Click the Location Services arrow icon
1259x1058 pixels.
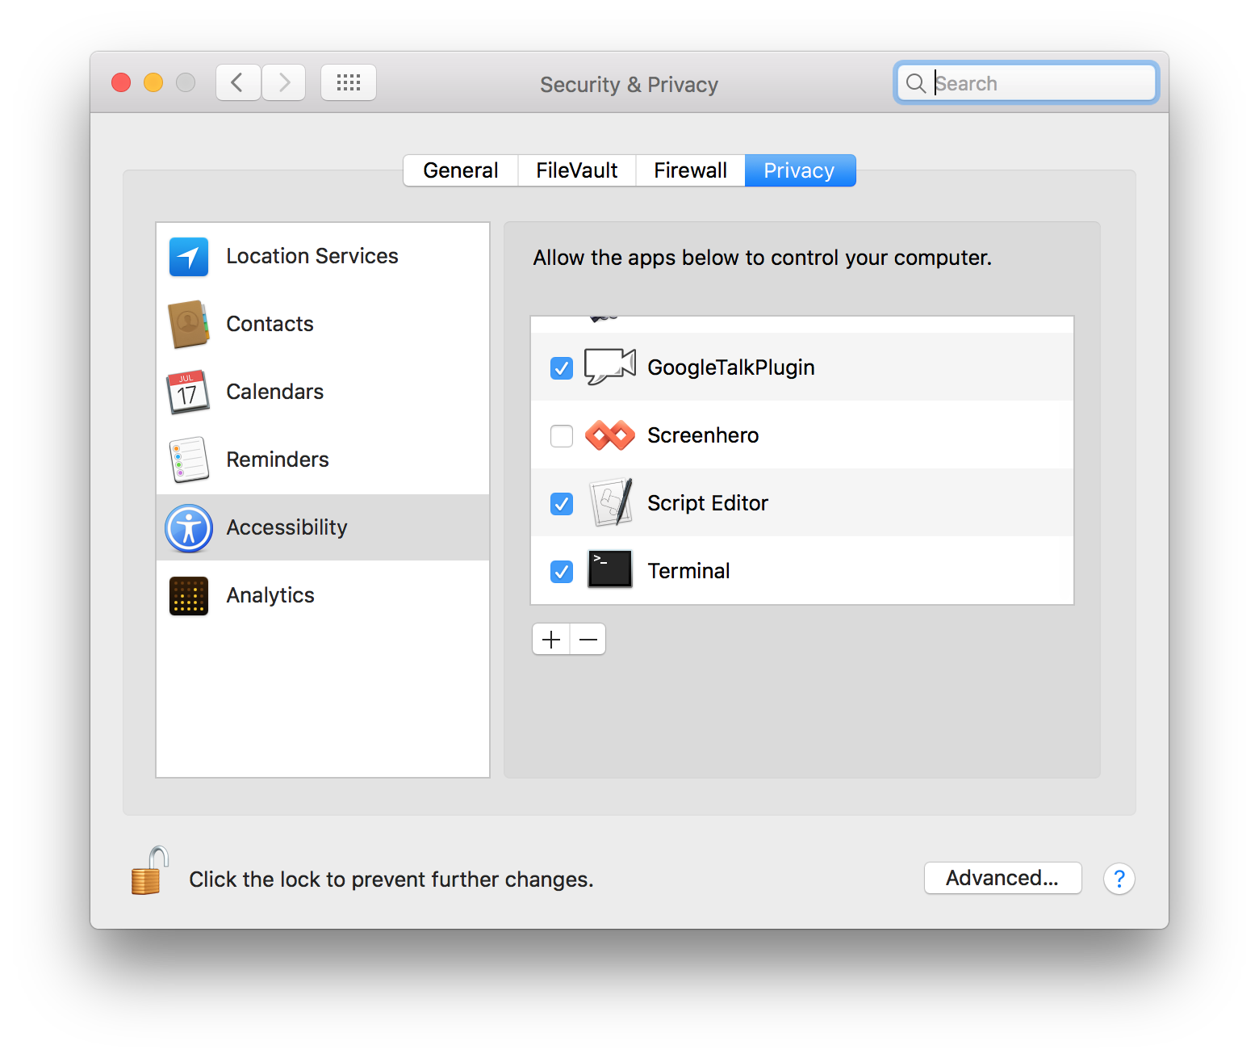189,257
